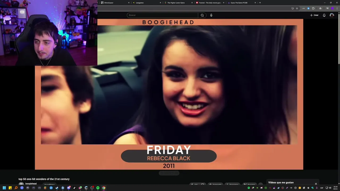Click the Discord icon in system tray
The image size is (340, 191).
(x=262, y=188)
